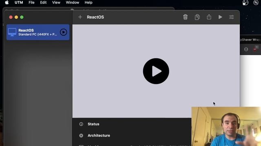261x146 pixels.
Task: Click the ReactOS monitor icon in sidebar
Action: point(12,32)
